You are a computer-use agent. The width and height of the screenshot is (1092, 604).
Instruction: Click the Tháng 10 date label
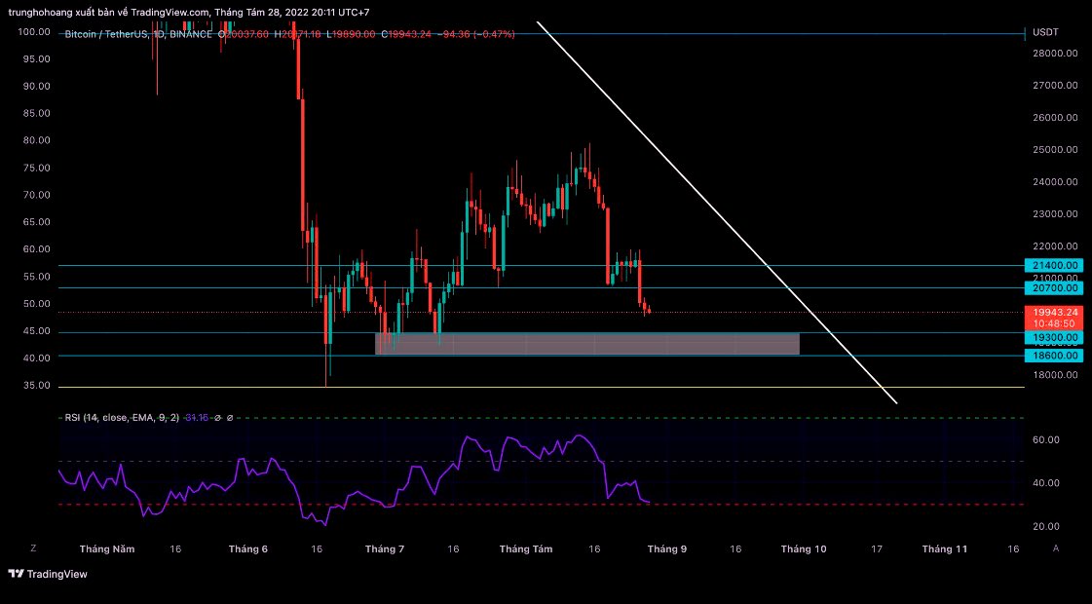(804, 549)
